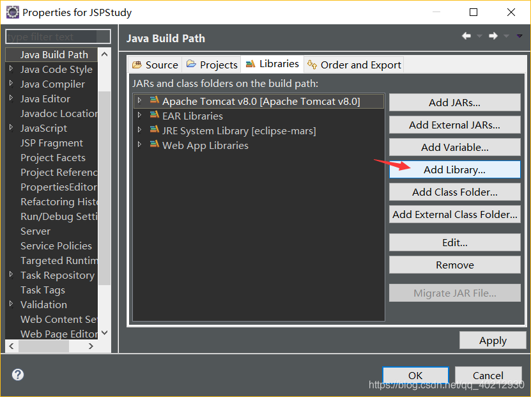Click the sidebar scroll left arrow

point(12,346)
